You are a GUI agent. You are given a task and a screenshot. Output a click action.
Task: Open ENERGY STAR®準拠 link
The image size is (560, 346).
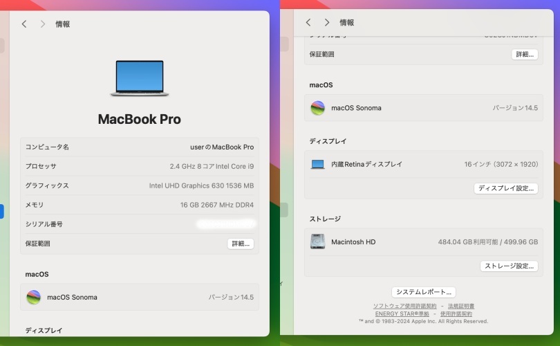(402, 314)
